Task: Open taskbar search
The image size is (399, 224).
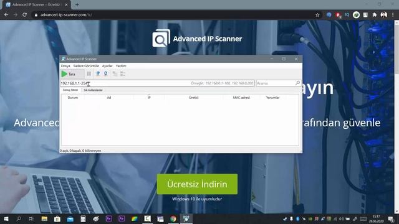Action: (x=19, y=218)
